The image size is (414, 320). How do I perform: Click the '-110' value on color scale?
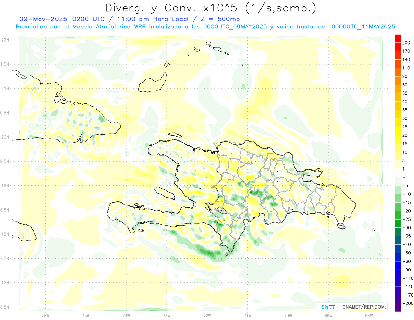point(408,278)
